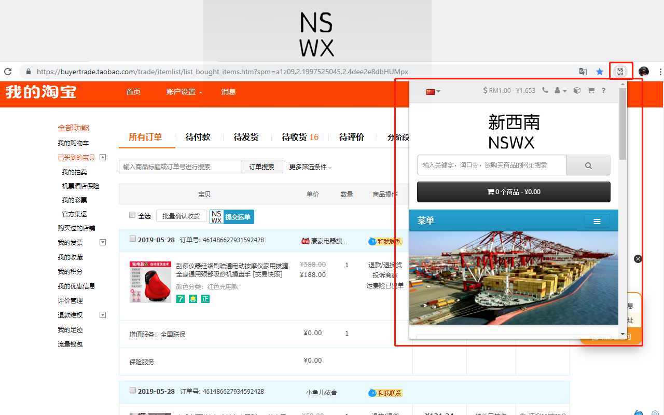The image size is (664, 415).
Task: Open 我的彩票 in the sidebar
Action: pyautogui.click(x=74, y=200)
